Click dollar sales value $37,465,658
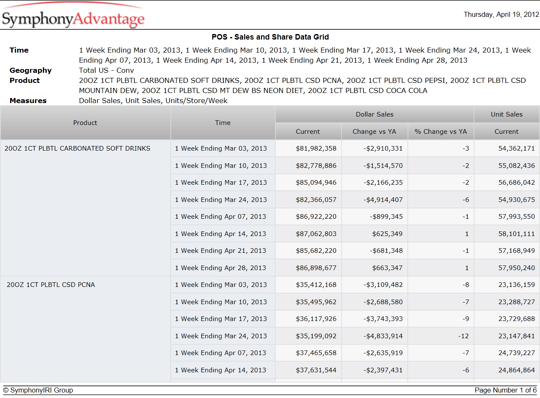The width and height of the screenshot is (540, 398). click(316, 353)
